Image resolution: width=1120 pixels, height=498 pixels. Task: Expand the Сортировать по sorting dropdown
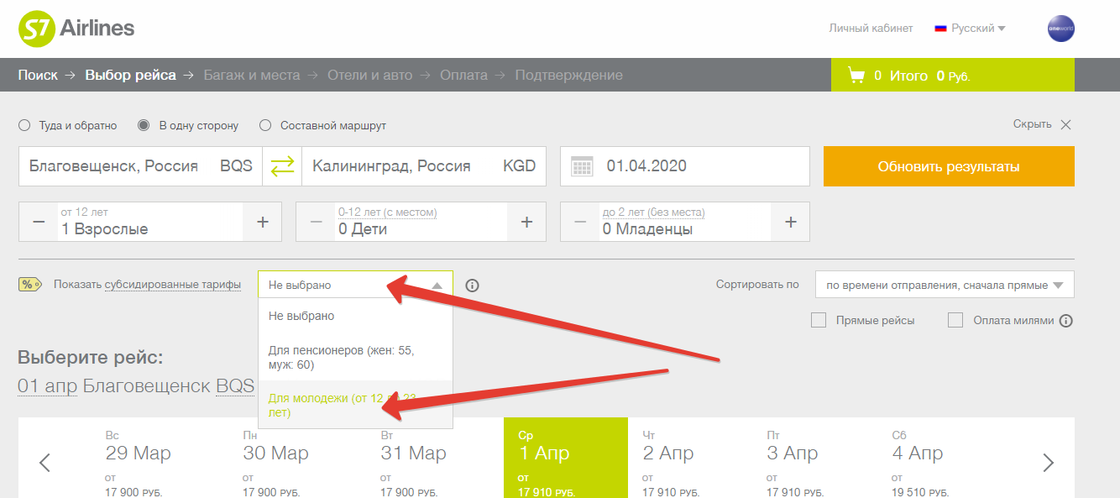[x=944, y=285]
